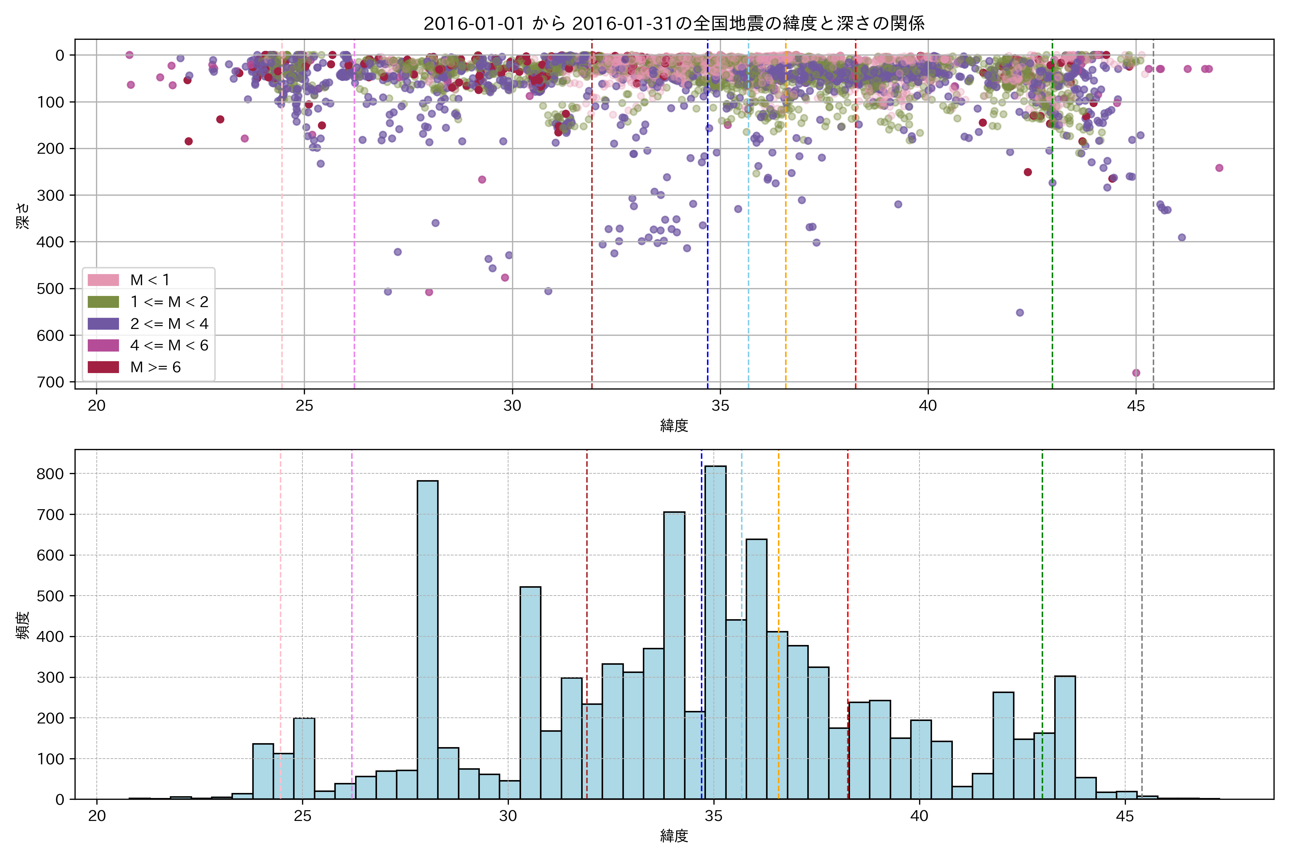This screenshot has height=860, width=1290.
Task: Click the deepest data point near depth 680
Action: [1136, 373]
